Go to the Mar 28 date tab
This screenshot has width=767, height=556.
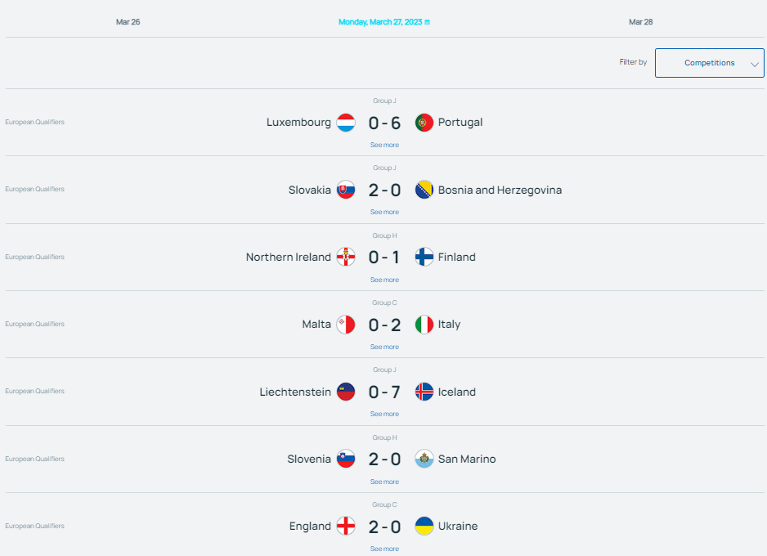coord(641,22)
